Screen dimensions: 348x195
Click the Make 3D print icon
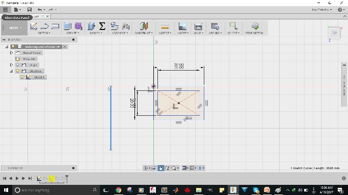[198, 26]
